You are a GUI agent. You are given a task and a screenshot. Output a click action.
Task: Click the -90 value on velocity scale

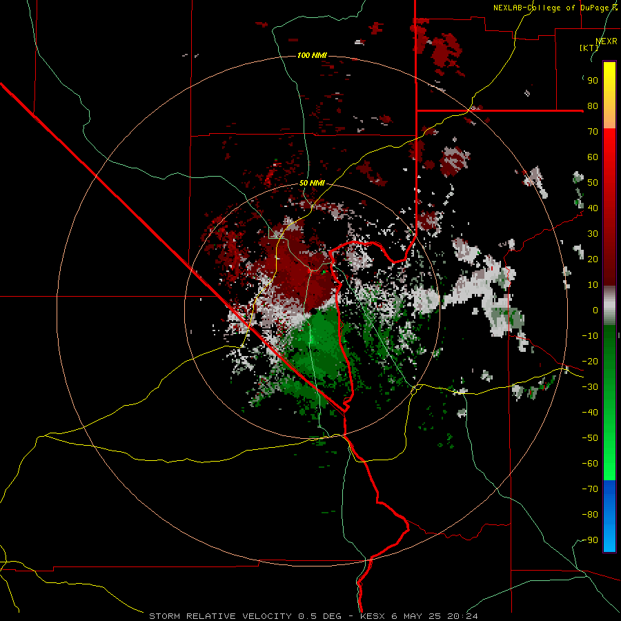[590, 540]
